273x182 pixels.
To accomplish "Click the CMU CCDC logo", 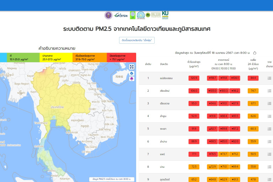I will click(x=156, y=15).
